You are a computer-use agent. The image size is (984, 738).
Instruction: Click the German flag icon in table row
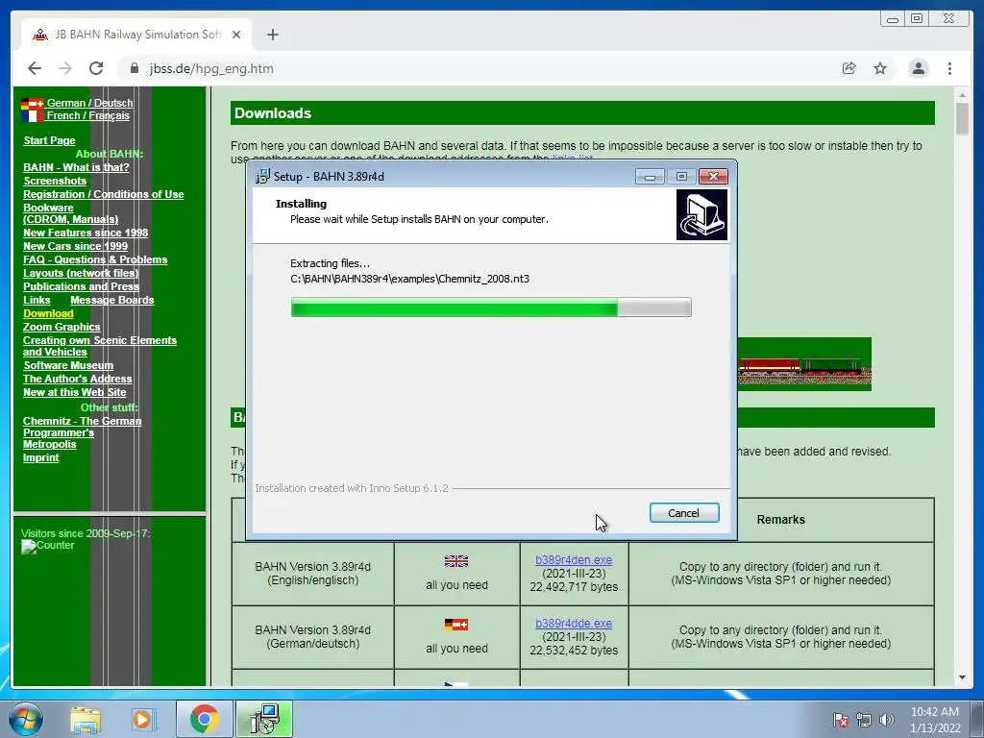pos(456,625)
